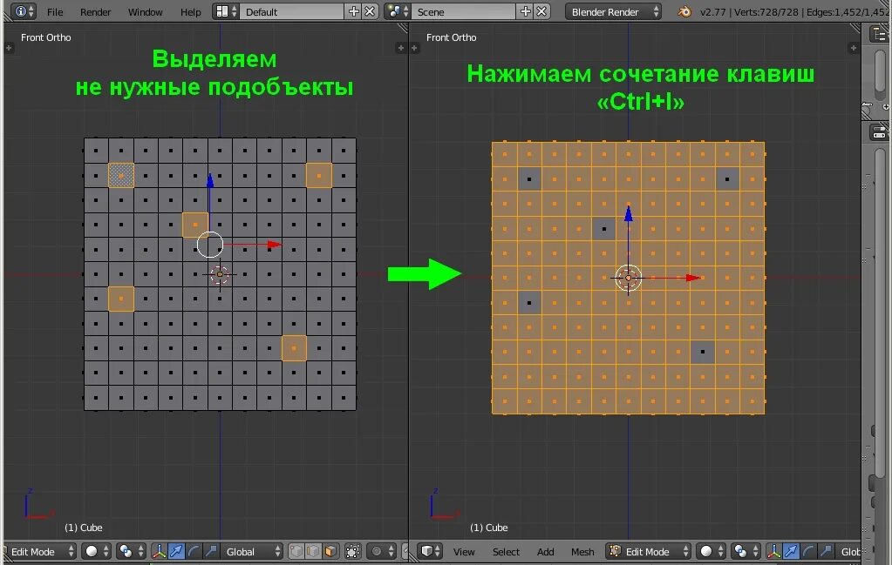Screen dimensions: 892x565
Task: Open right viewport 3D View editor type selector
Action: pos(429,551)
